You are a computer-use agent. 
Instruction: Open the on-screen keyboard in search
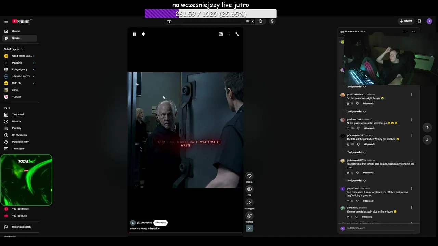248,21
